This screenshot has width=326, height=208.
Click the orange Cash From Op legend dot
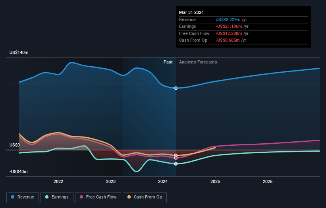pos(129,197)
